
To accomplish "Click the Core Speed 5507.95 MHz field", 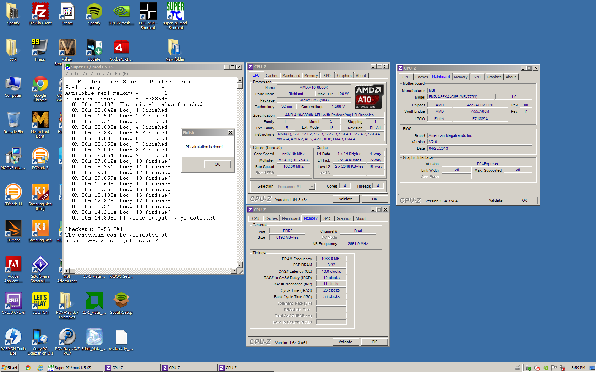I will (x=293, y=154).
